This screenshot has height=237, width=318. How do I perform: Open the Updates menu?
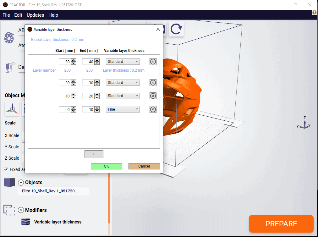tap(35, 15)
